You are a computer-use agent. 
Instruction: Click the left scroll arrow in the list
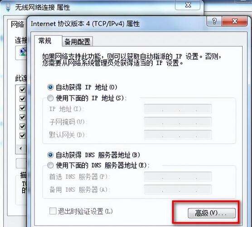click(x=20, y=148)
